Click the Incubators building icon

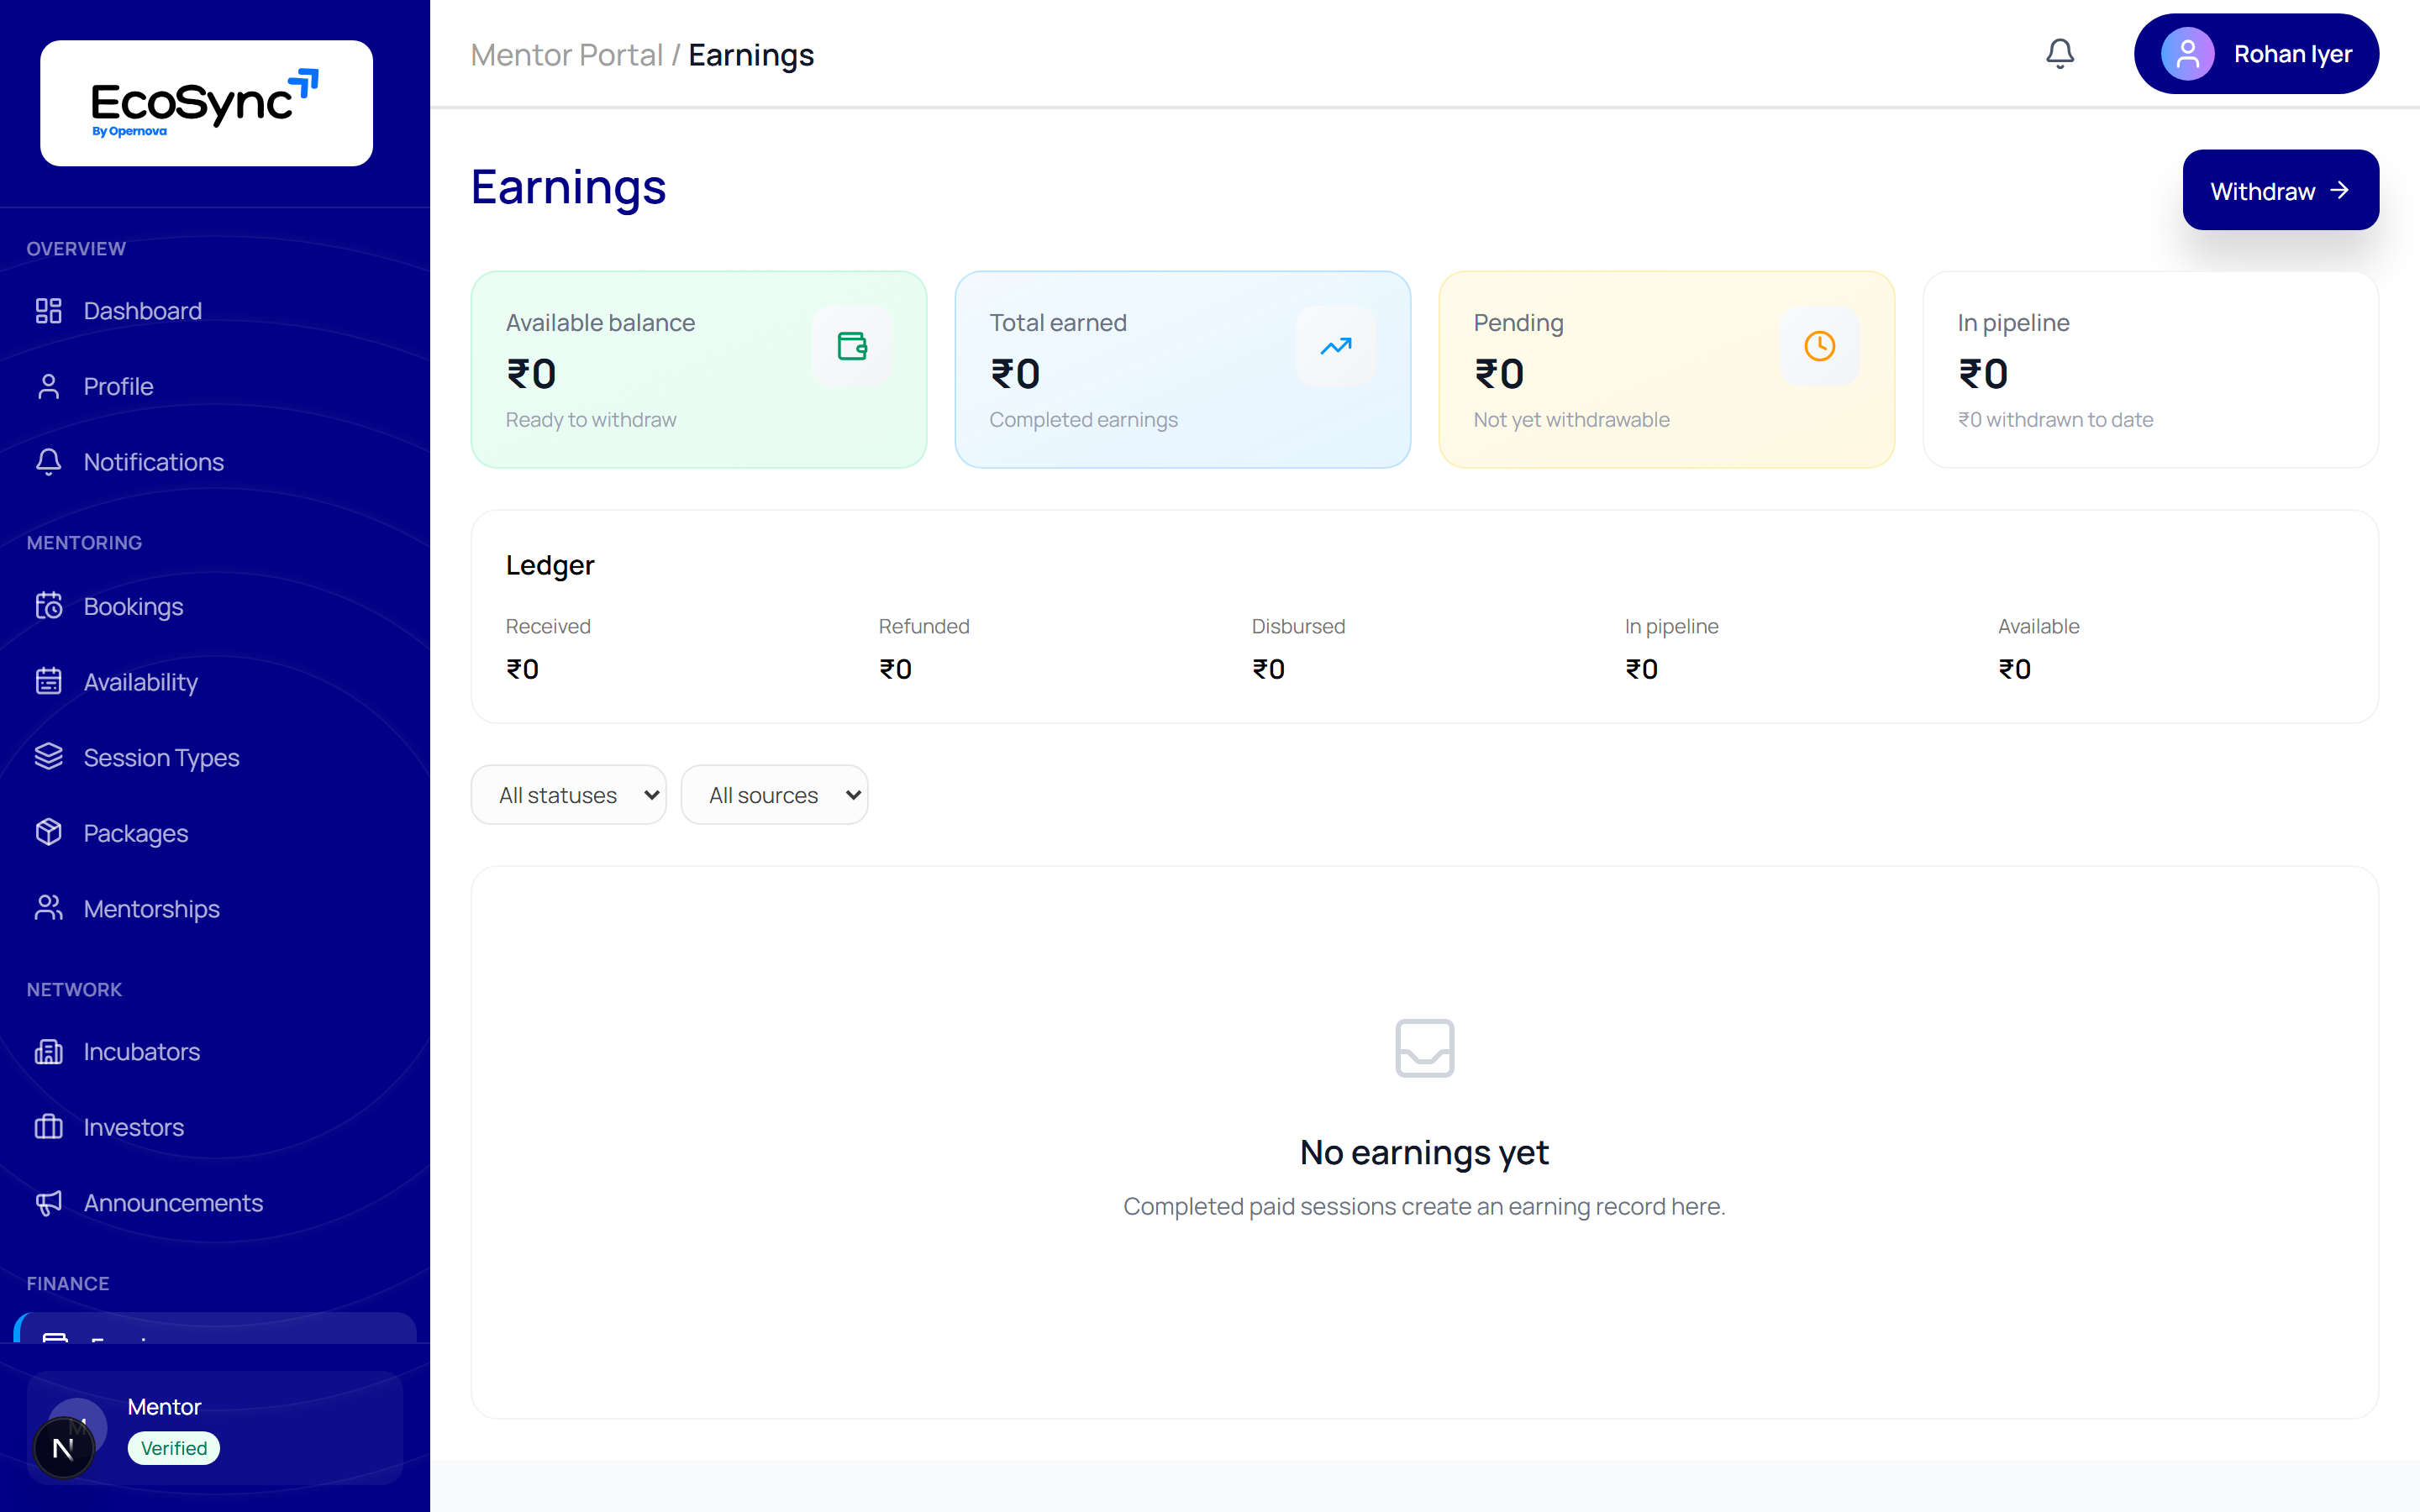click(x=49, y=1052)
